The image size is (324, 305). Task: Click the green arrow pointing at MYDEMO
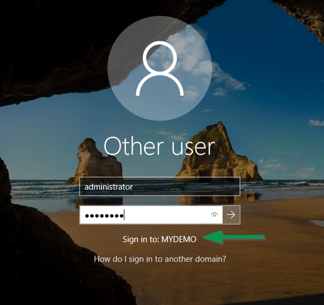(x=233, y=237)
